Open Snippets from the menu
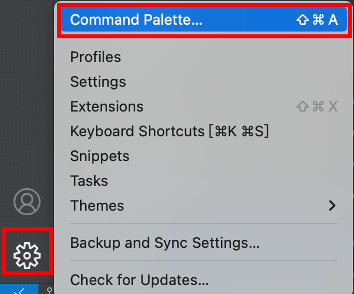This screenshot has height=294, width=354. coord(100,156)
